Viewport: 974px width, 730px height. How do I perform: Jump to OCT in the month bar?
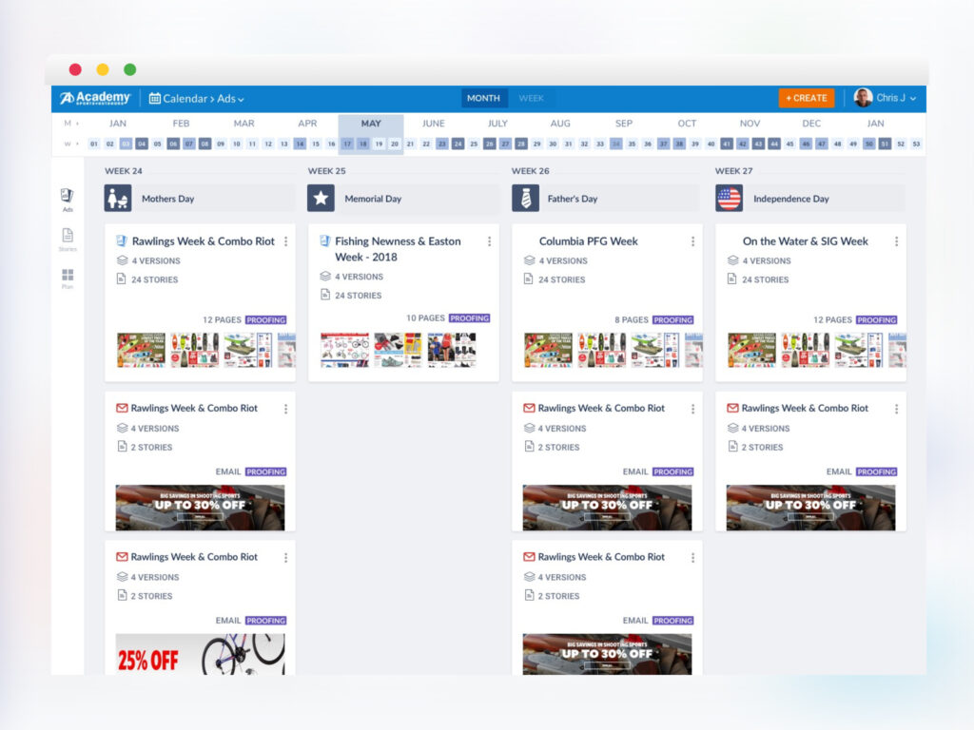(687, 124)
